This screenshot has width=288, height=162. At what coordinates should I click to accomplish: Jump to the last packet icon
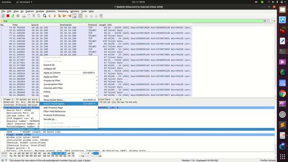pos(69,16)
